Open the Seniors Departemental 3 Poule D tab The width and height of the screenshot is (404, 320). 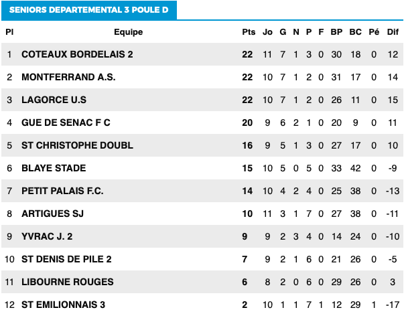89,10
